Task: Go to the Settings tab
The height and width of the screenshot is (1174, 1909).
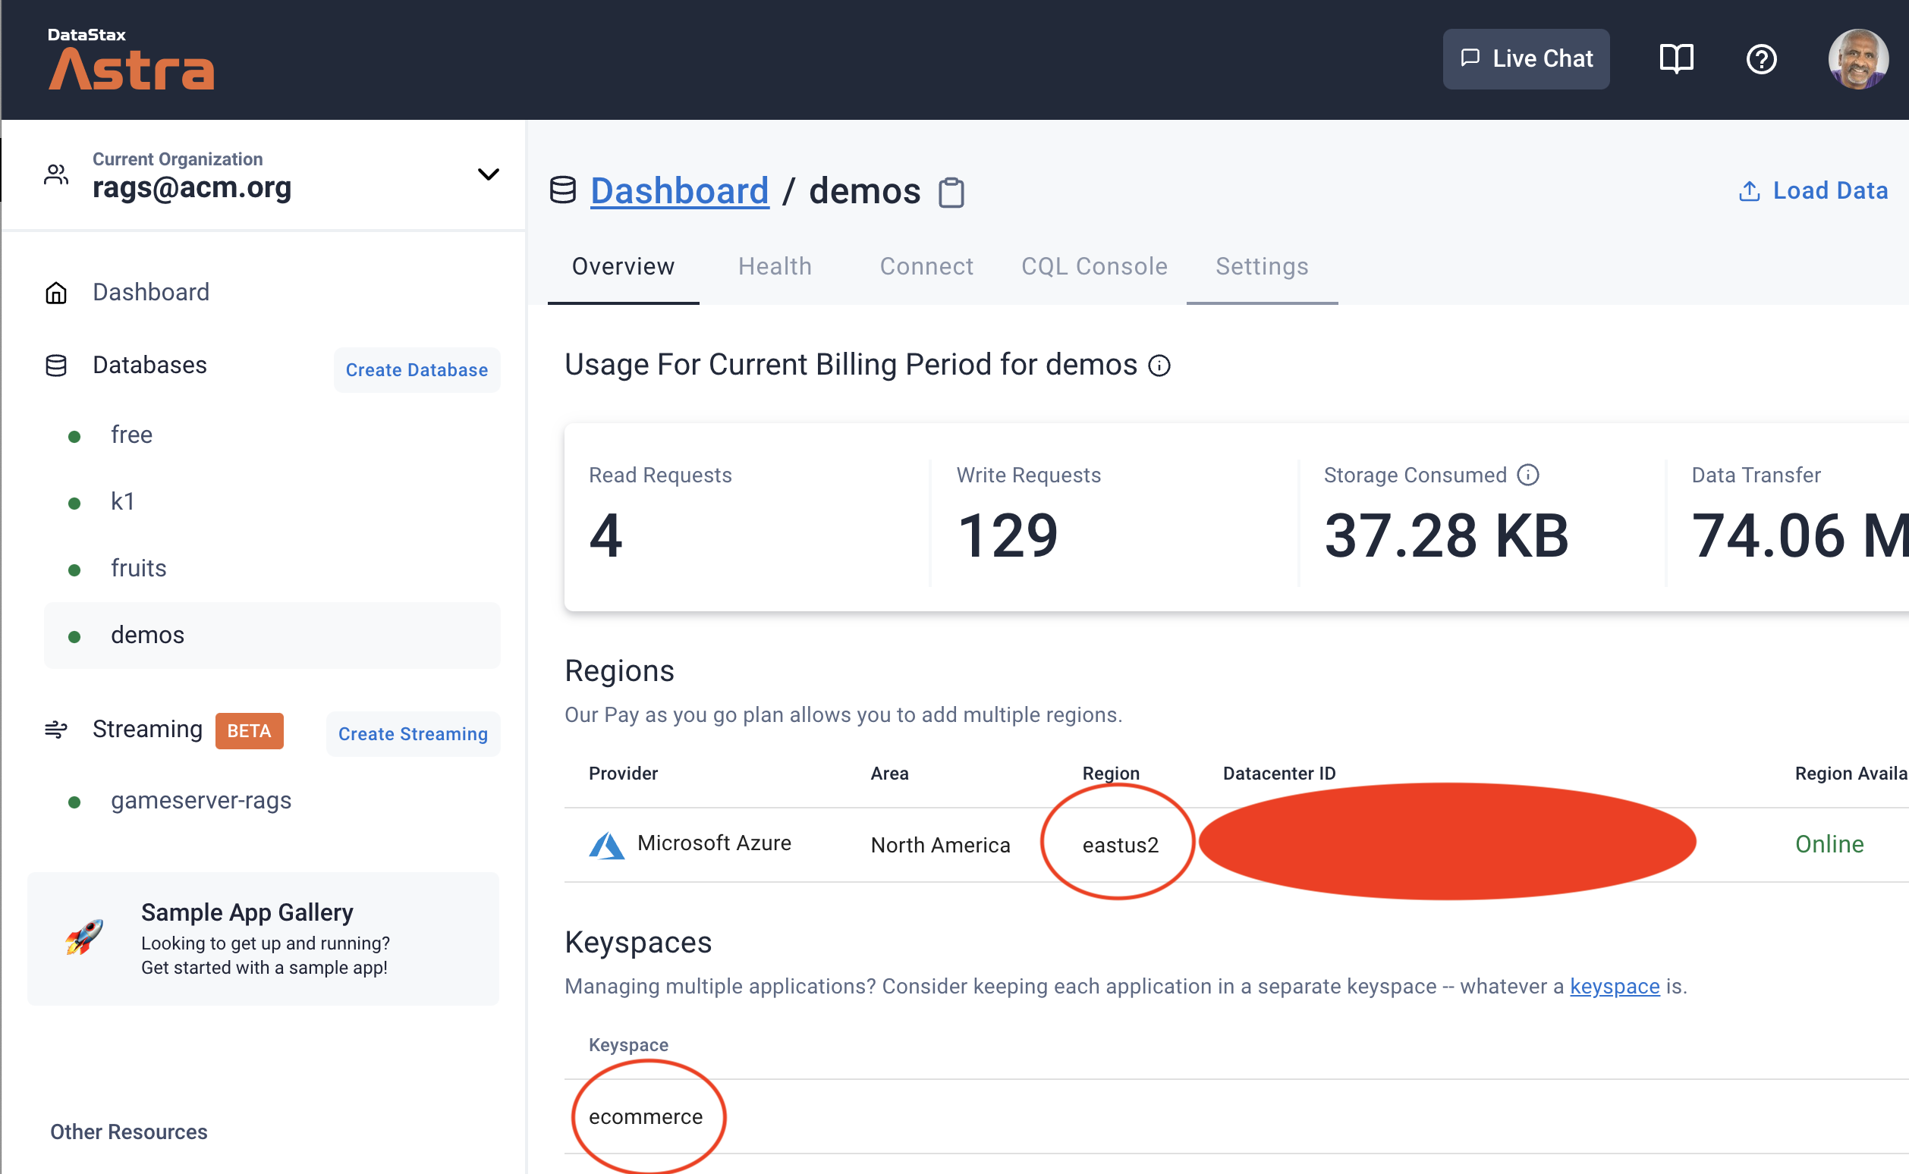Action: 1261,266
